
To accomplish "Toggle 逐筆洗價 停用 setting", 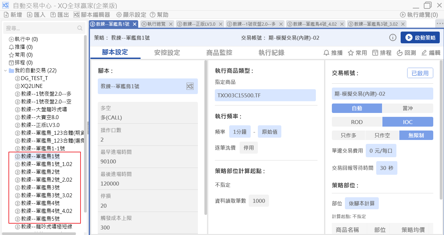I will [249, 148].
